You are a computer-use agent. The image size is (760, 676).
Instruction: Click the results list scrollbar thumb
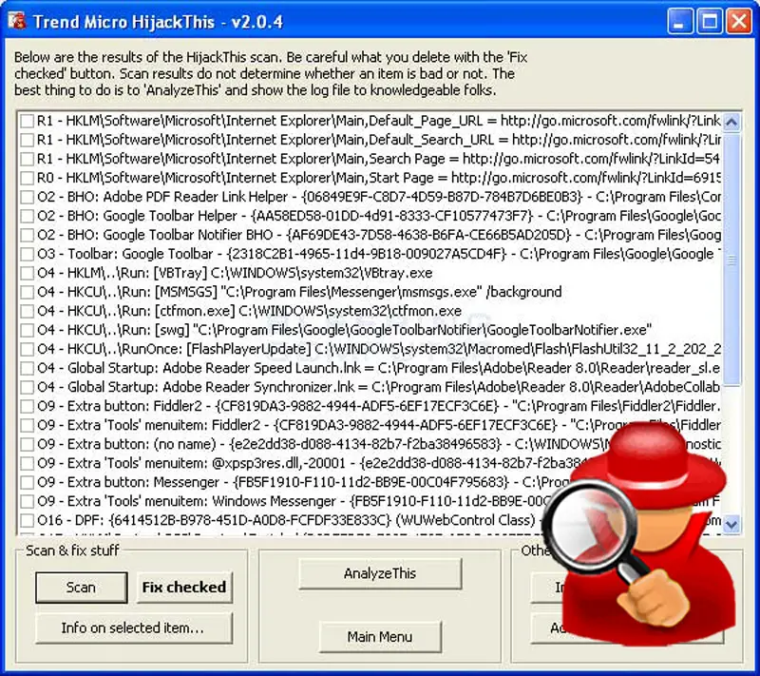coord(731,260)
